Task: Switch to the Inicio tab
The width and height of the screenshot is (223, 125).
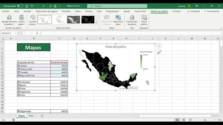Action: (16, 11)
